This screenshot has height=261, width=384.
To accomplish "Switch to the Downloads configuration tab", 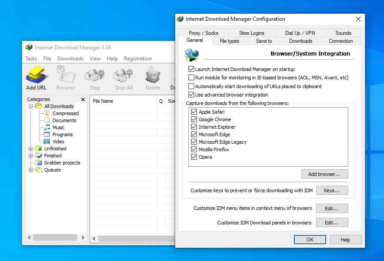I will 301,41.
